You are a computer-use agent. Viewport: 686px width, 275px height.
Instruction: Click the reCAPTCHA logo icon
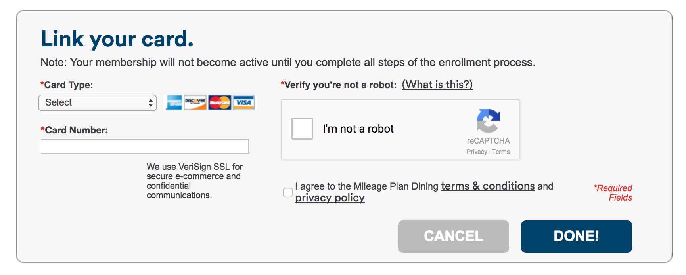488,121
